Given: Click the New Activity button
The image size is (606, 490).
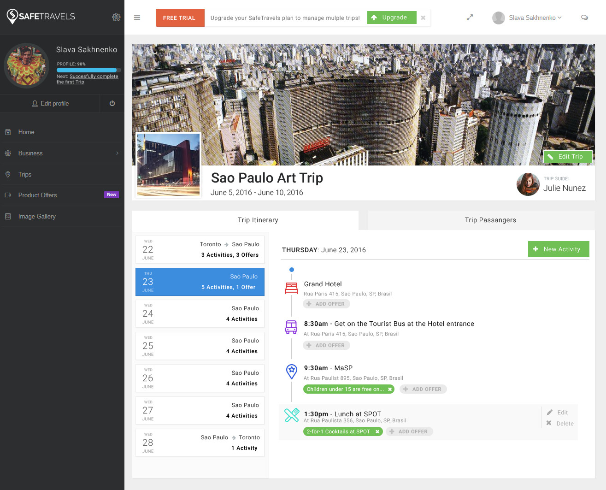Looking at the screenshot, I should tap(558, 249).
